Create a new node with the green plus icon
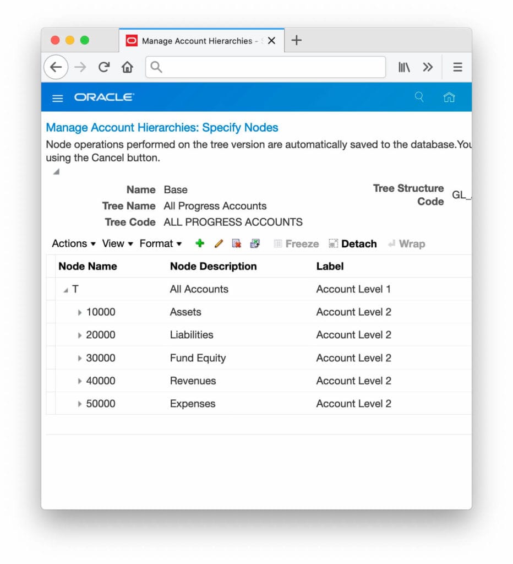Screen dimensions: 513x564 (199, 243)
